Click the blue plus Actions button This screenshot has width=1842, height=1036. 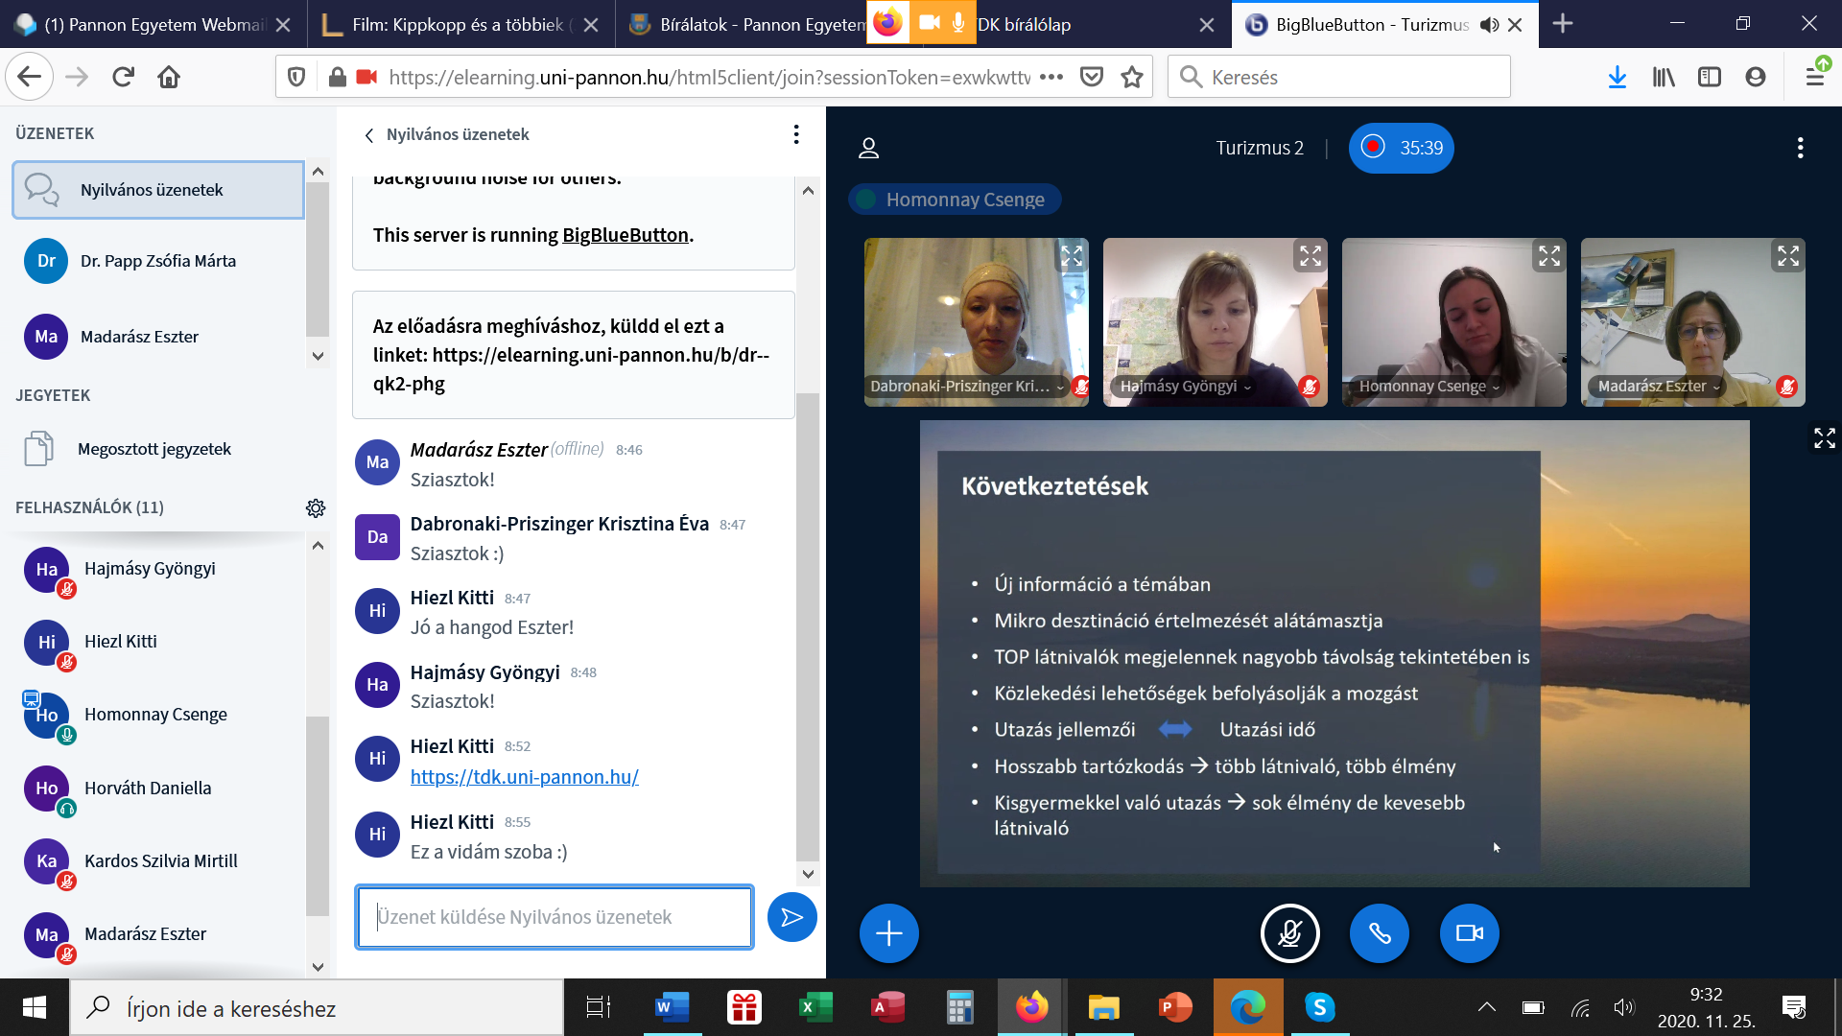click(x=888, y=932)
